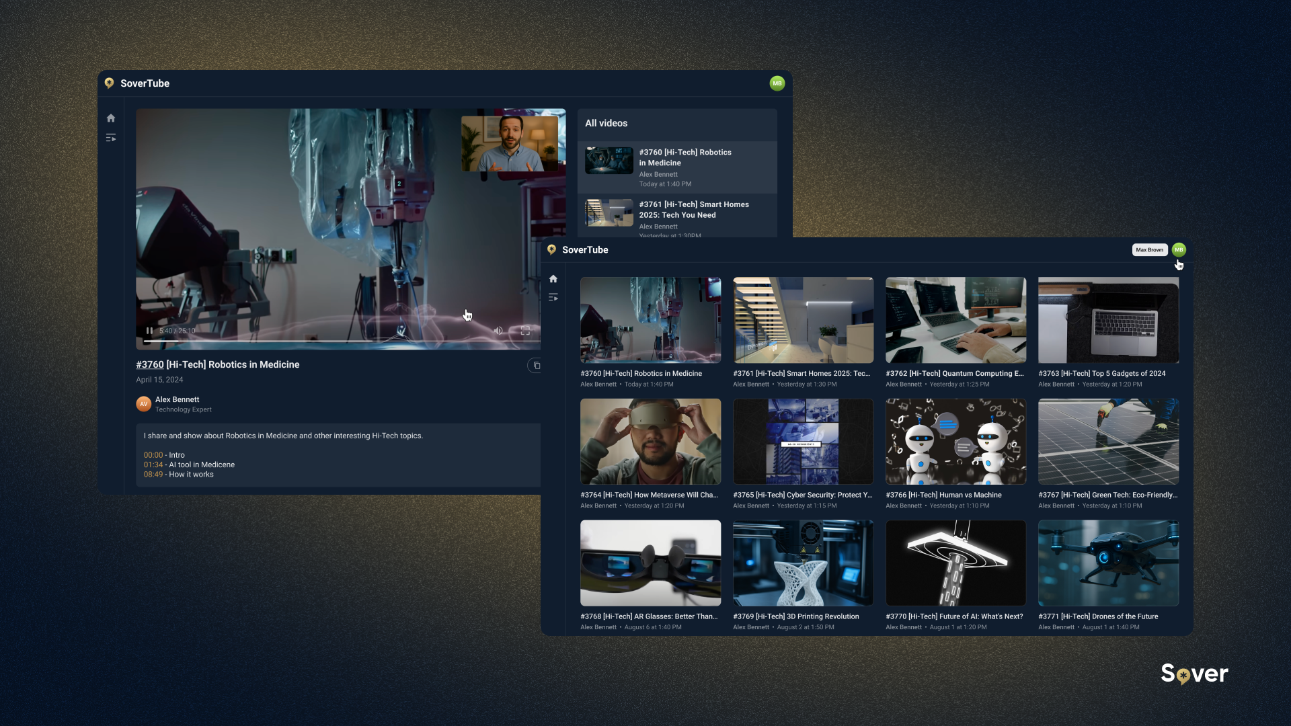Open the Human vs Machine video thumbnail
The image size is (1291, 726).
pos(955,442)
